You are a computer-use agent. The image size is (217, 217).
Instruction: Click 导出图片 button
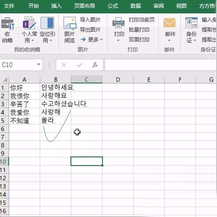click(x=90, y=30)
